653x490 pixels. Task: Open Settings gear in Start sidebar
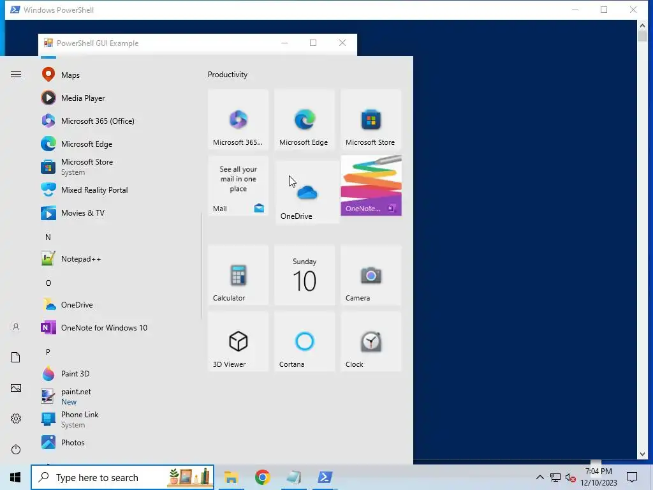(16, 419)
